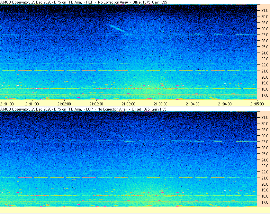Image resolution: width=270 pixels, height=214 pixels.
Task: Select the 21:01:00 time axis label
Action: [x=7, y=104]
